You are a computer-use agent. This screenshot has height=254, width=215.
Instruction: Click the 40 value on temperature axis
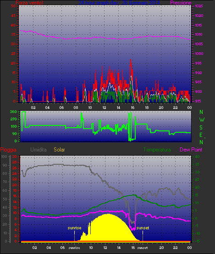[197, 157]
